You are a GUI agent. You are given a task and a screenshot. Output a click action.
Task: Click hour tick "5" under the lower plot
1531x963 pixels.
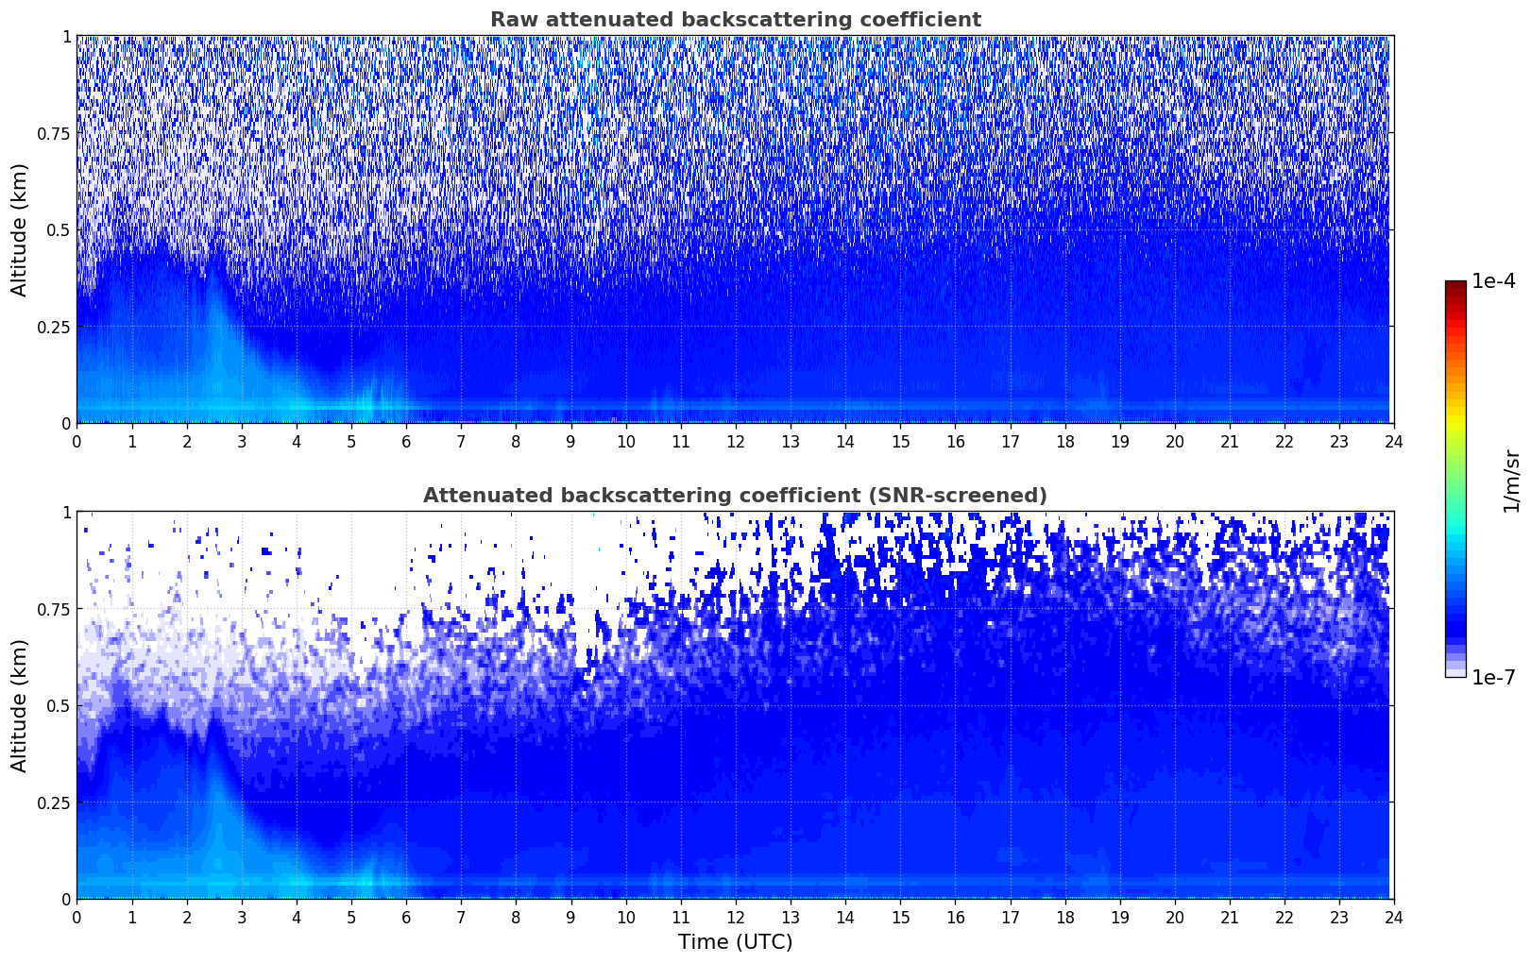click(351, 917)
